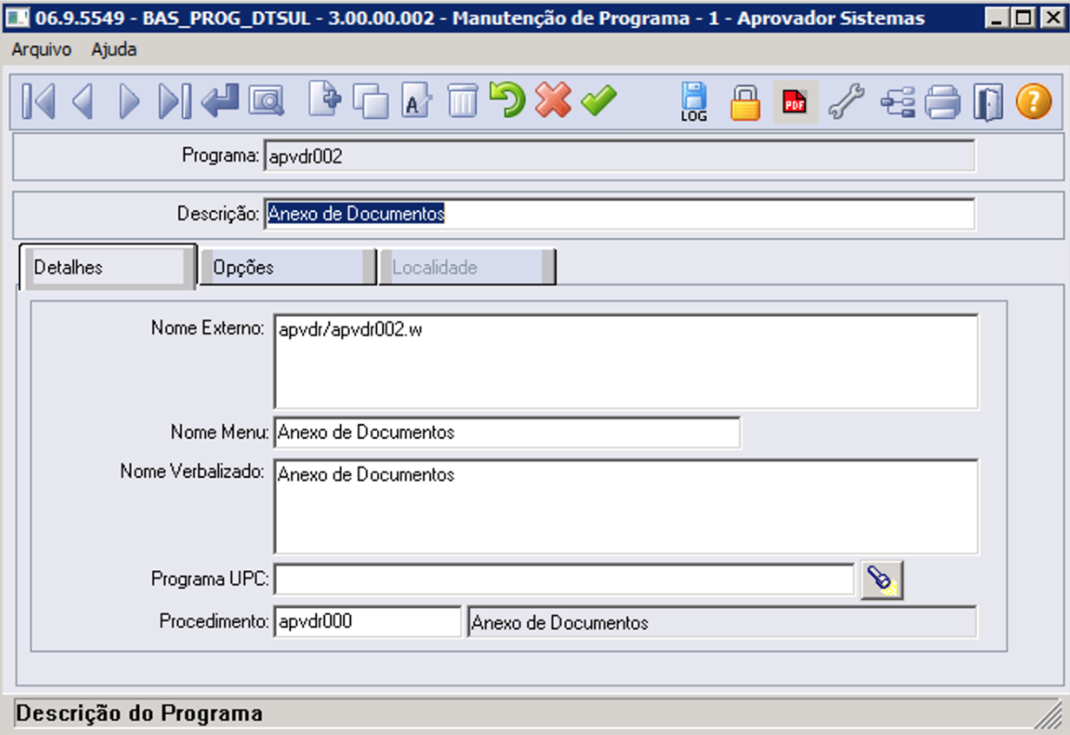The image size is (1070, 735).
Task: Click the padlock security icon
Action: point(745,102)
